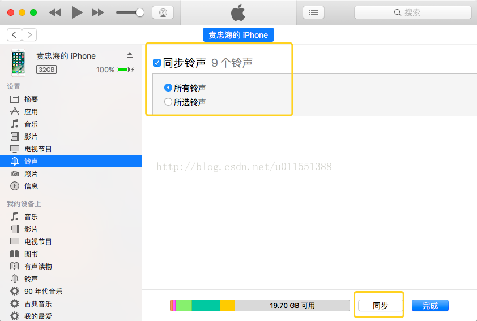Open 摘要 summary in settings sidebar
The width and height of the screenshot is (477, 321).
[71, 99]
